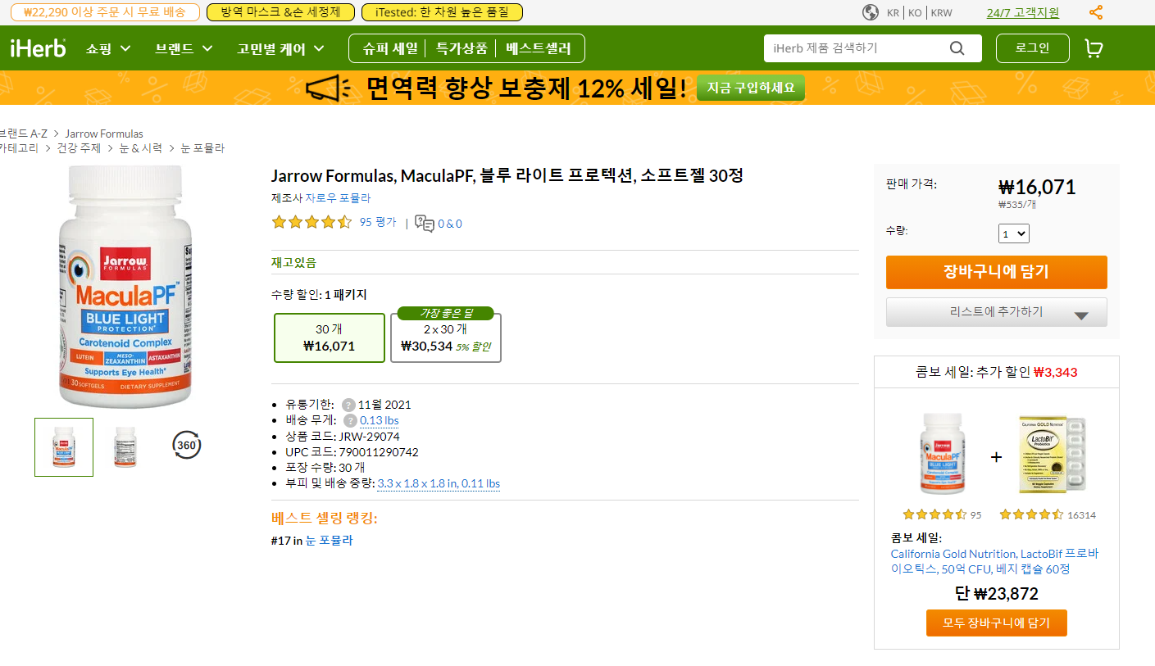Select the 30 개 ₩16,071 package option
The height and width of the screenshot is (666, 1155).
[x=329, y=338]
